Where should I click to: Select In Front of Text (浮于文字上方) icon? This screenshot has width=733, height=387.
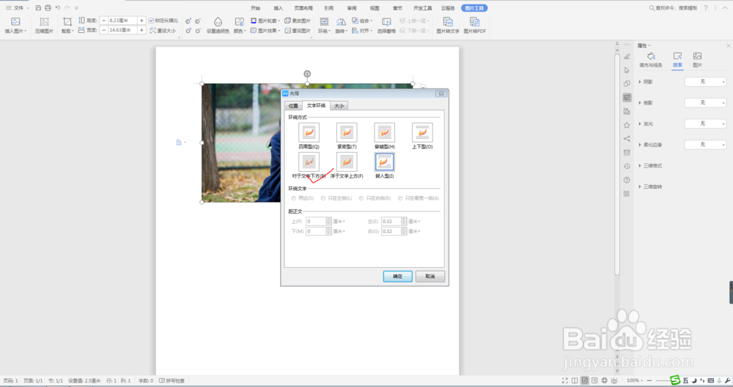(347, 162)
